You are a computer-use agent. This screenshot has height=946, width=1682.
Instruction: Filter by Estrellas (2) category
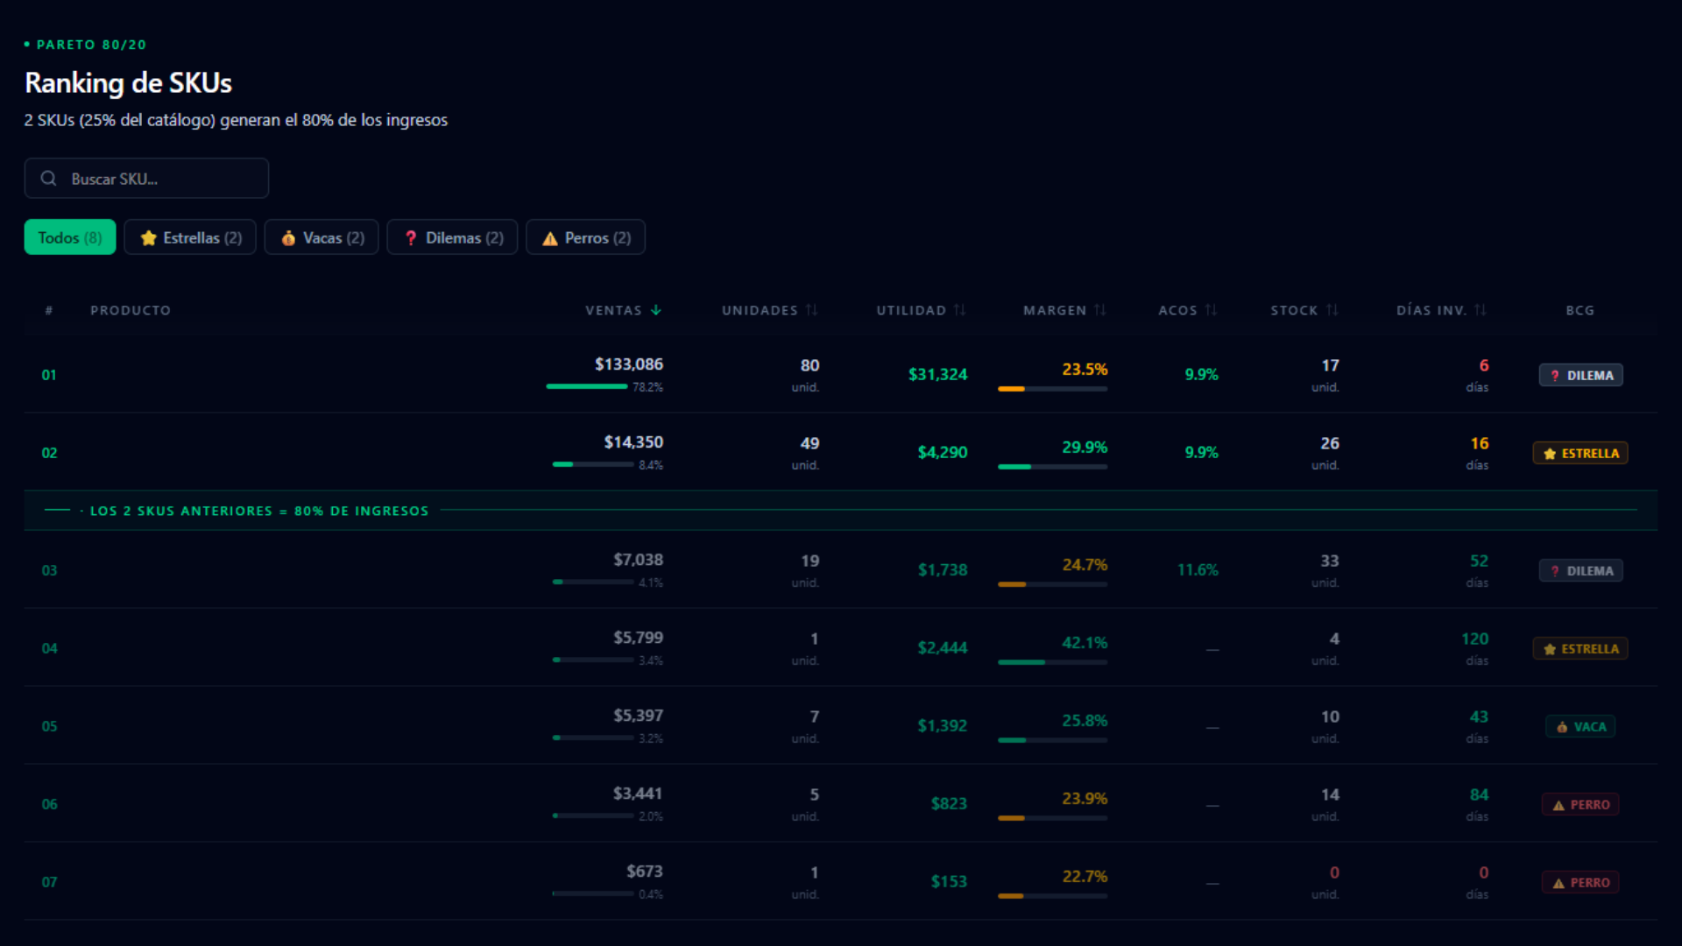190,237
